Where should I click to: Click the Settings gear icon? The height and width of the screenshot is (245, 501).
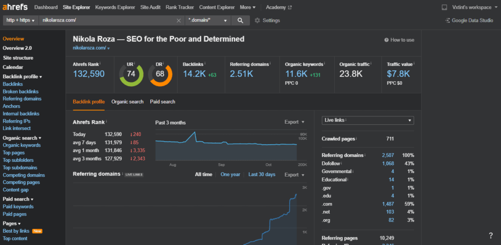click(257, 21)
